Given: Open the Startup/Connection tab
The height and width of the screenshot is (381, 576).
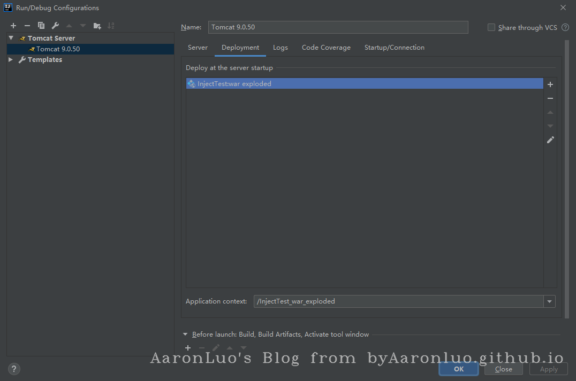Looking at the screenshot, I should pos(394,48).
